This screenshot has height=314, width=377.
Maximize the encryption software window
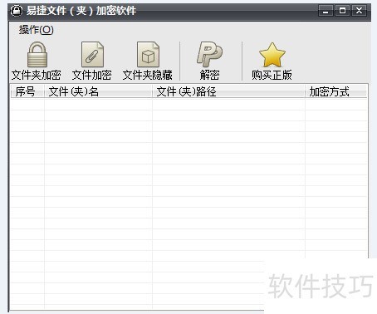point(342,11)
